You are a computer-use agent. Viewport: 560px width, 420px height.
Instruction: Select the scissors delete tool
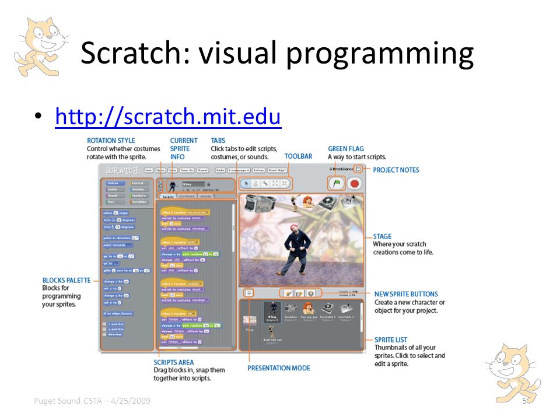click(x=265, y=184)
